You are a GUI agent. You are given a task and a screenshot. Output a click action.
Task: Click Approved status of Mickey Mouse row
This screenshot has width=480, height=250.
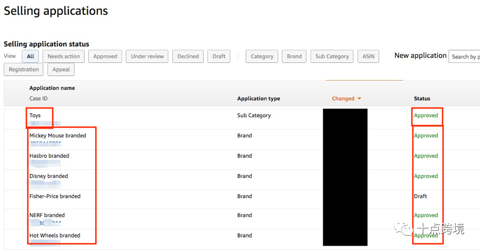pyautogui.click(x=426, y=136)
